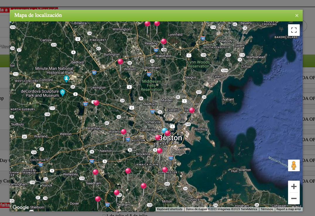Viewport: 315px width, 216px height.
Task: Open the Términos link
Action: (x=267, y=209)
